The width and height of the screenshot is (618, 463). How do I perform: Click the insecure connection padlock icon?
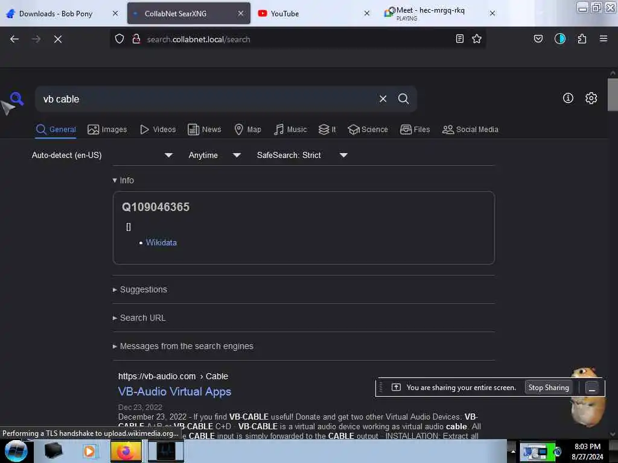click(x=136, y=39)
